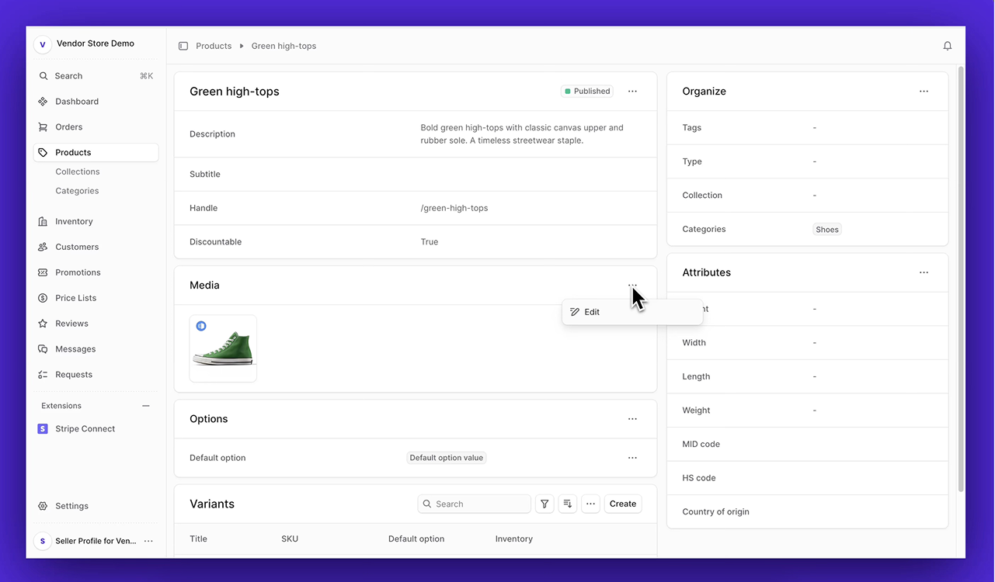Click the box icon next to Products breadcrumb
Viewport: 995px width, 582px height.
tap(183, 46)
